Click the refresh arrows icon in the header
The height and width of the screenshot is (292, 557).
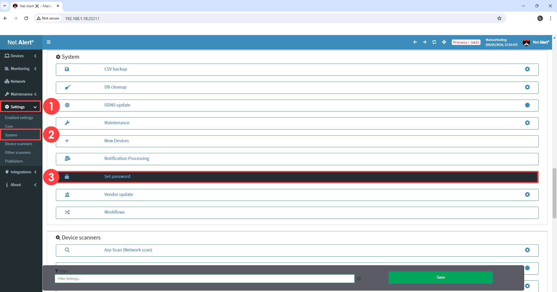434,42
